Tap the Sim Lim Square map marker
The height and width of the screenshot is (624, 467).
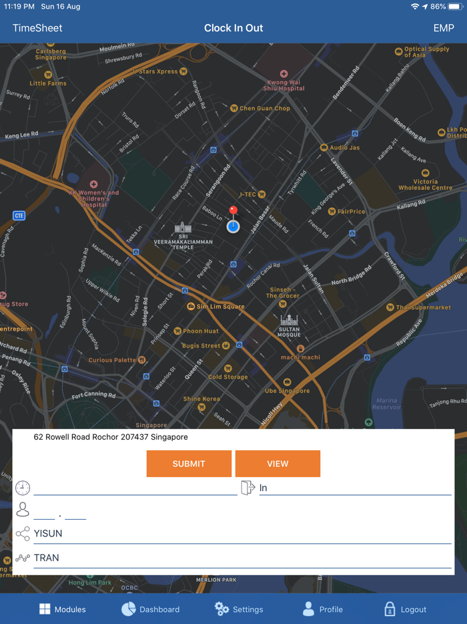point(191,306)
